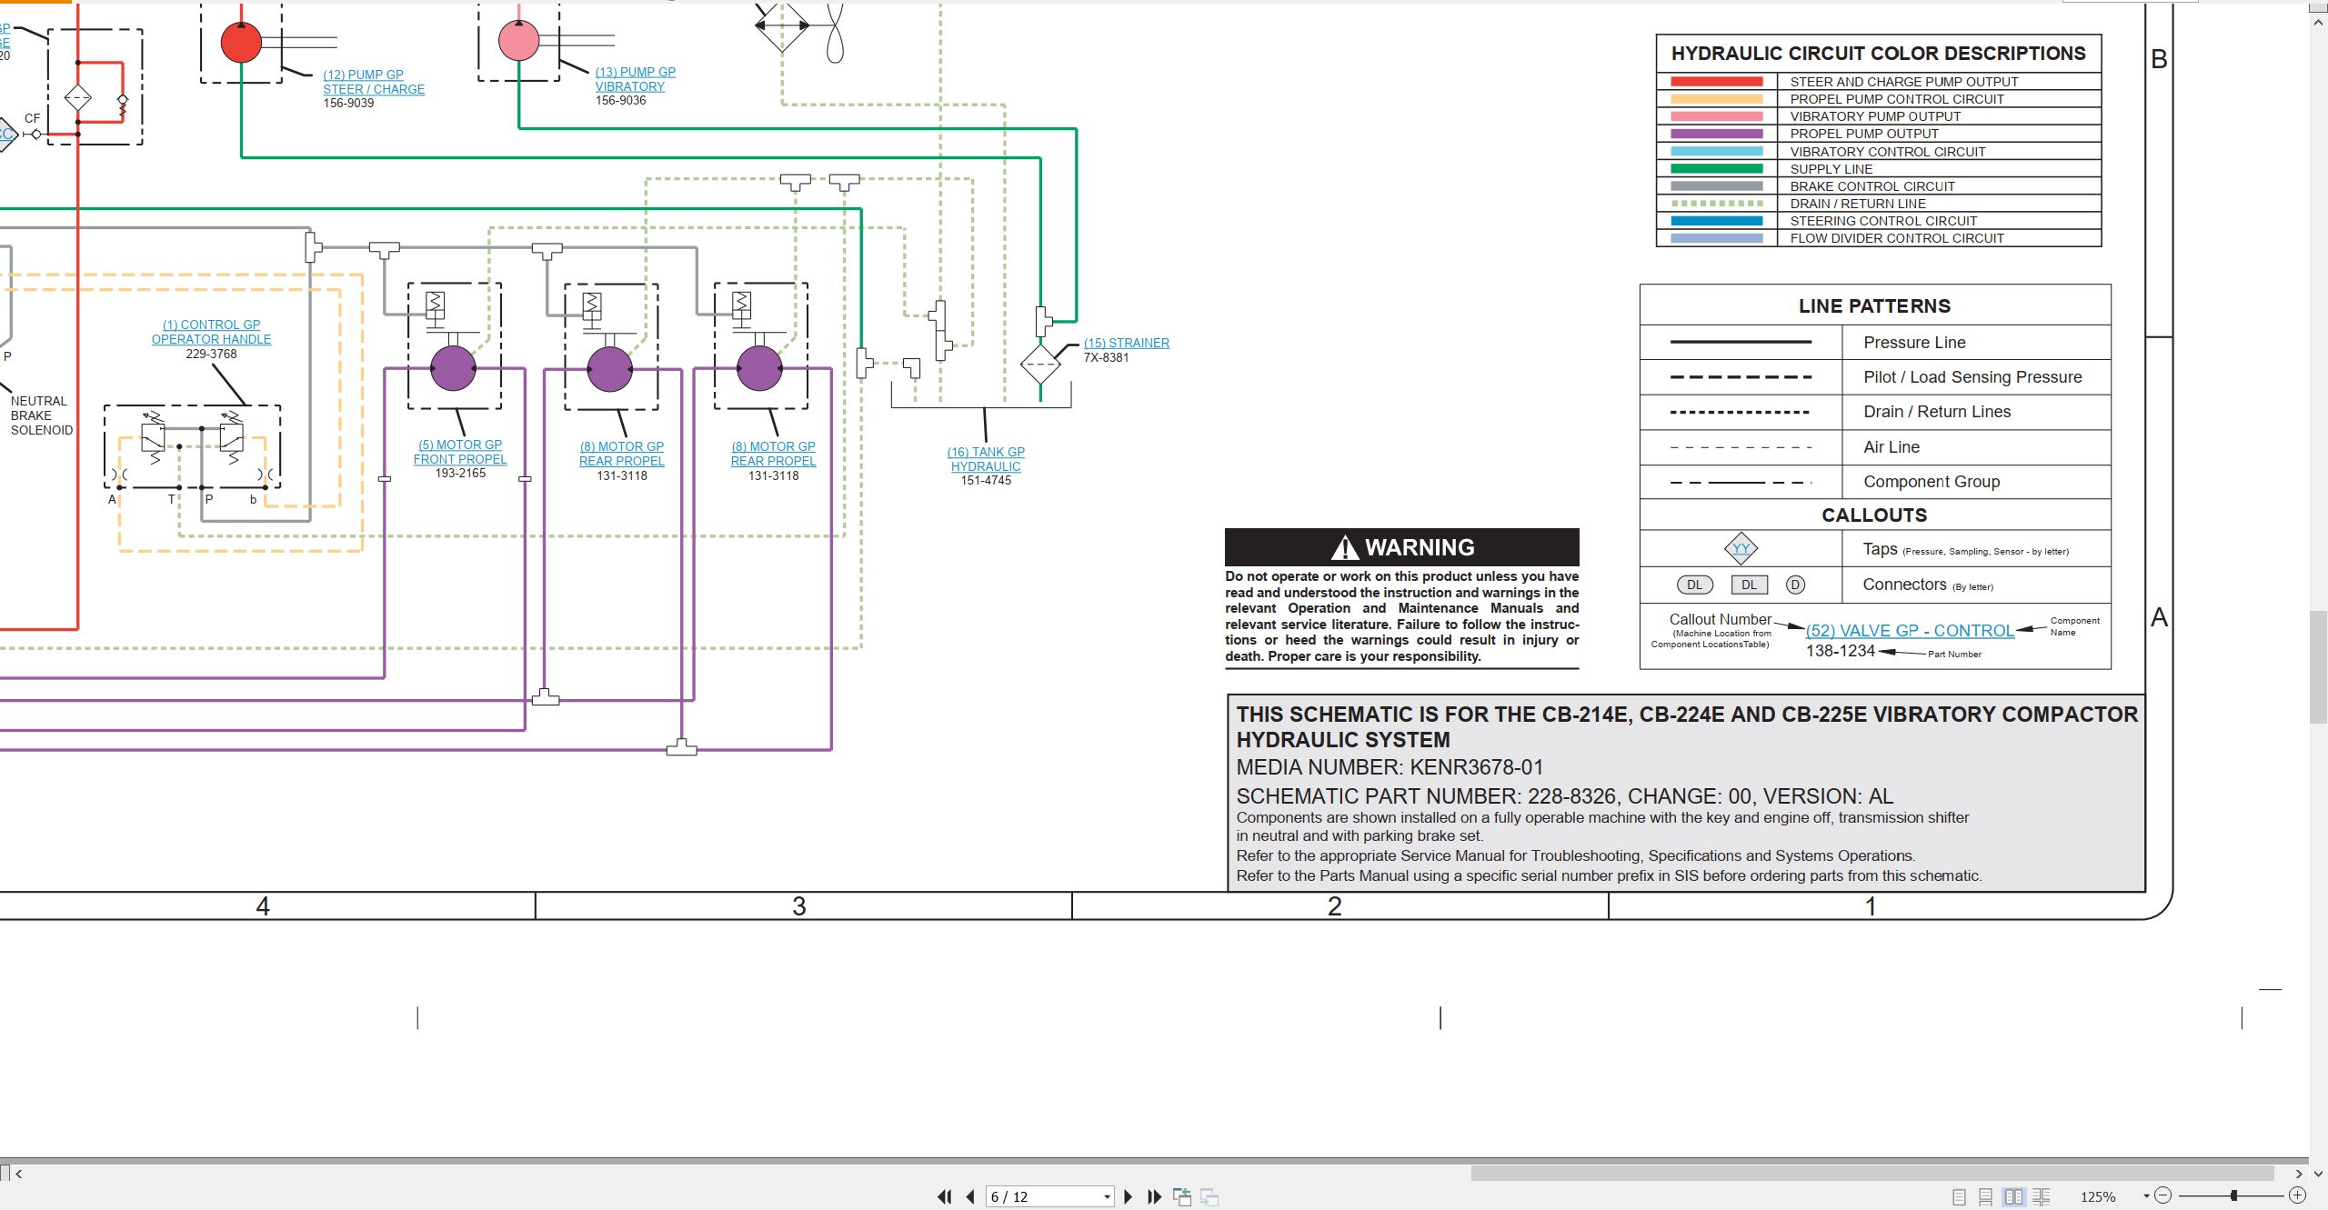This screenshot has width=2328, height=1210.
Task: Click the red steer and charge swatch
Action: coord(1716,82)
